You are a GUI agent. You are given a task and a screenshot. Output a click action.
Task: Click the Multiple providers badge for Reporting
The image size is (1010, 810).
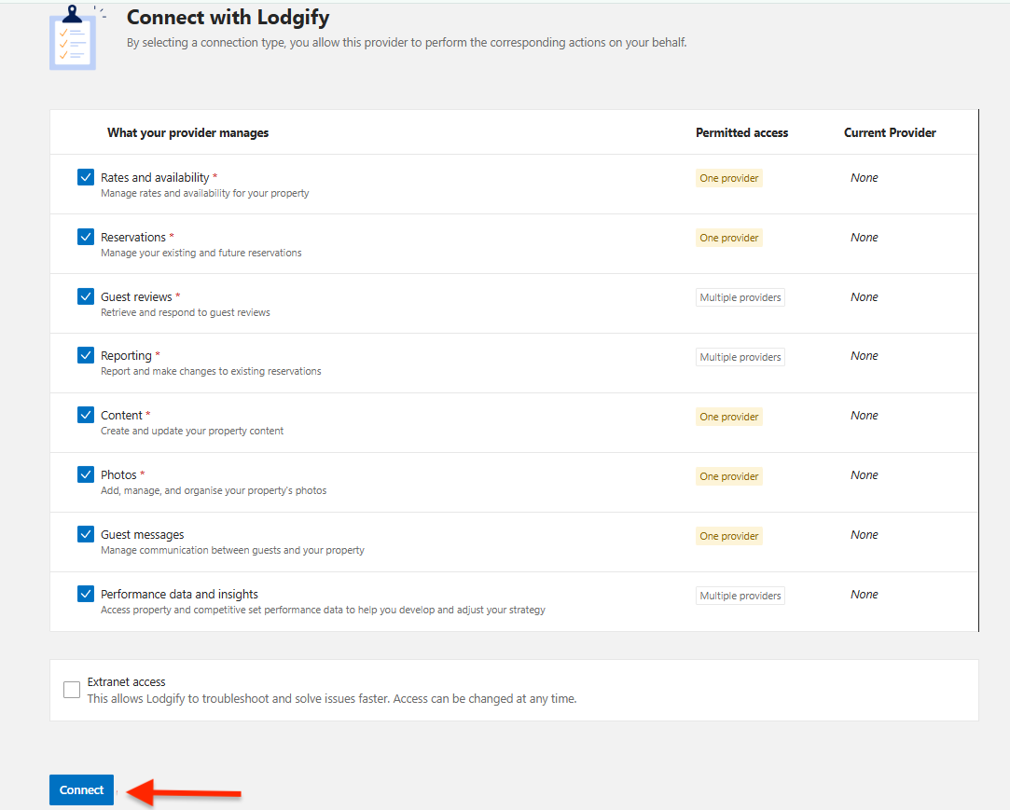click(740, 357)
